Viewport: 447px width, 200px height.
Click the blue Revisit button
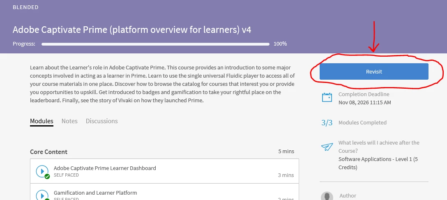(x=374, y=71)
